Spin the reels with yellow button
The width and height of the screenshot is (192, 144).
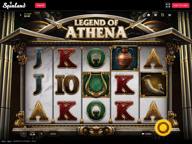coord(163,127)
